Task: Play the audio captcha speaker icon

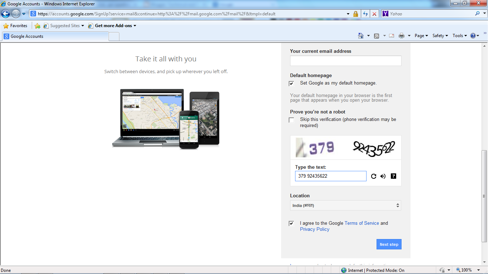Action: point(383,176)
